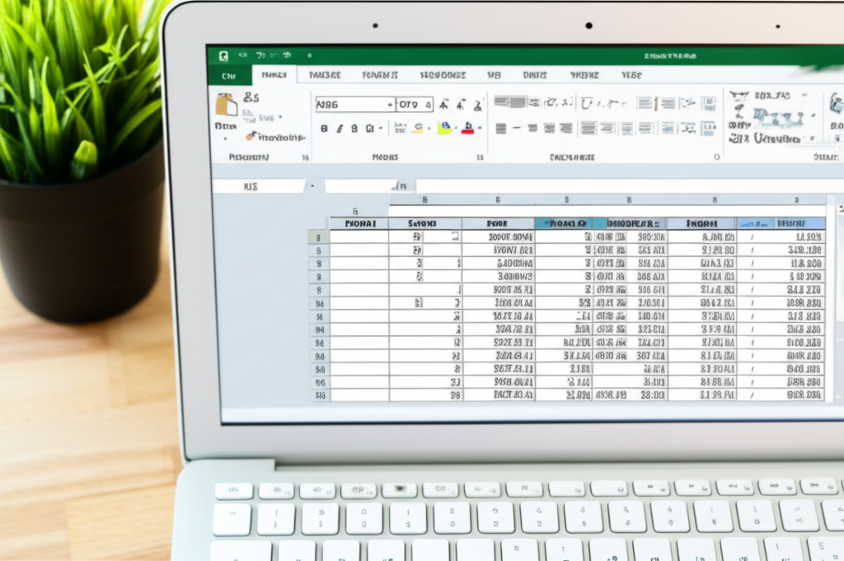Open the red font color dropdown arrow
Image resolution: width=844 pixels, height=561 pixels.
[x=480, y=128]
